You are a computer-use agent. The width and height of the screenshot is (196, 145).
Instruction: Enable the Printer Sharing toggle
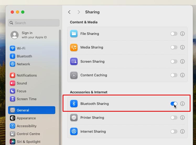pos(174,118)
